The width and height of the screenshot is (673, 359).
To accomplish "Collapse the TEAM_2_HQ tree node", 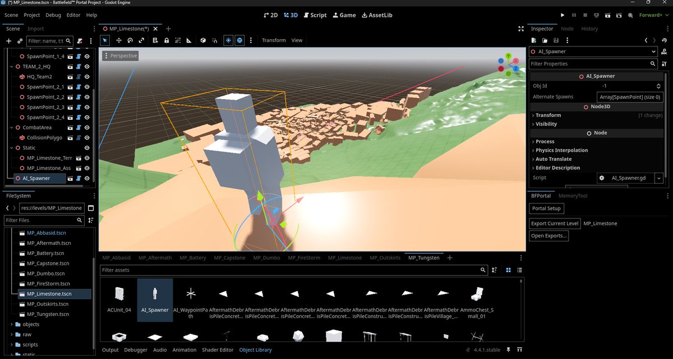I will pos(11,67).
